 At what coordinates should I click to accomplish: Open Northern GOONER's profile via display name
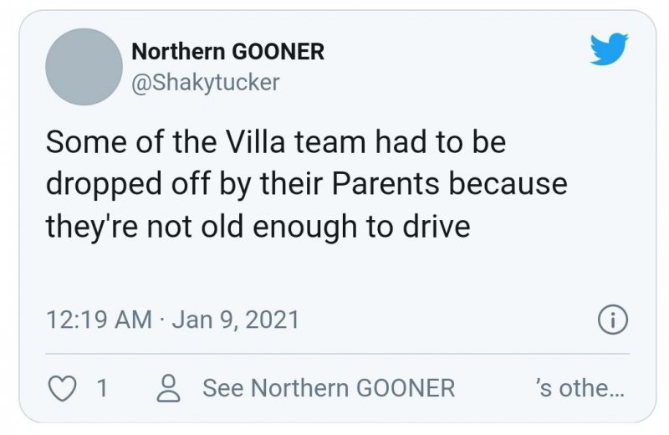click(x=227, y=52)
